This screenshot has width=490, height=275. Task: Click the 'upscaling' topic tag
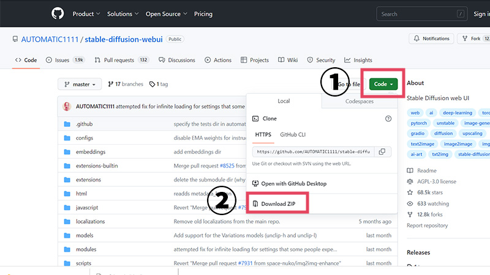pos(472,133)
